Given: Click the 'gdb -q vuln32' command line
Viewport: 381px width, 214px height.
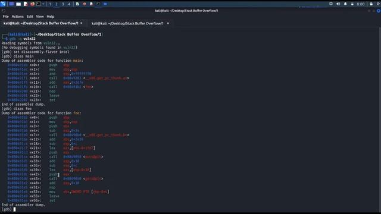Looking at the screenshot, I should click(x=23, y=39).
